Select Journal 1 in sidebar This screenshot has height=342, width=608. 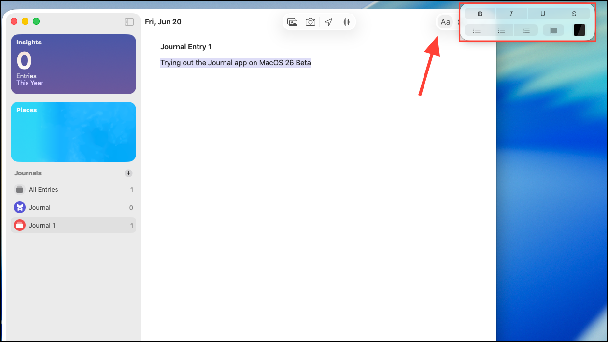[x=73, y=225]
